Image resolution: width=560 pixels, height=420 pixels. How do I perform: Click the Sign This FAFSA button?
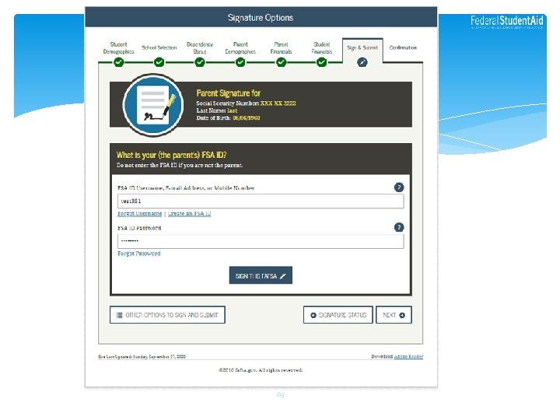click(261, 275)
